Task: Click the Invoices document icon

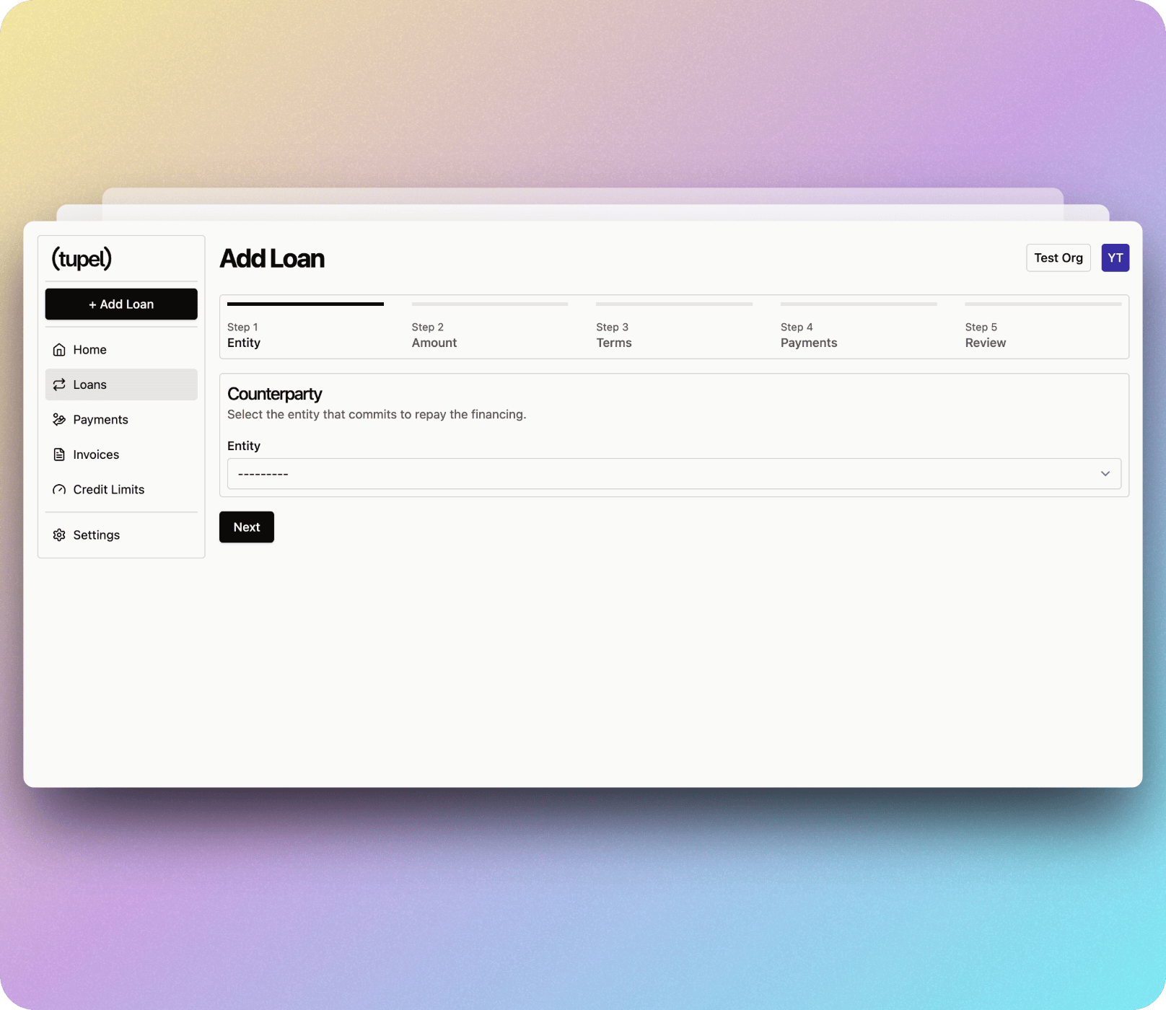Action: [x=59, y=454]
